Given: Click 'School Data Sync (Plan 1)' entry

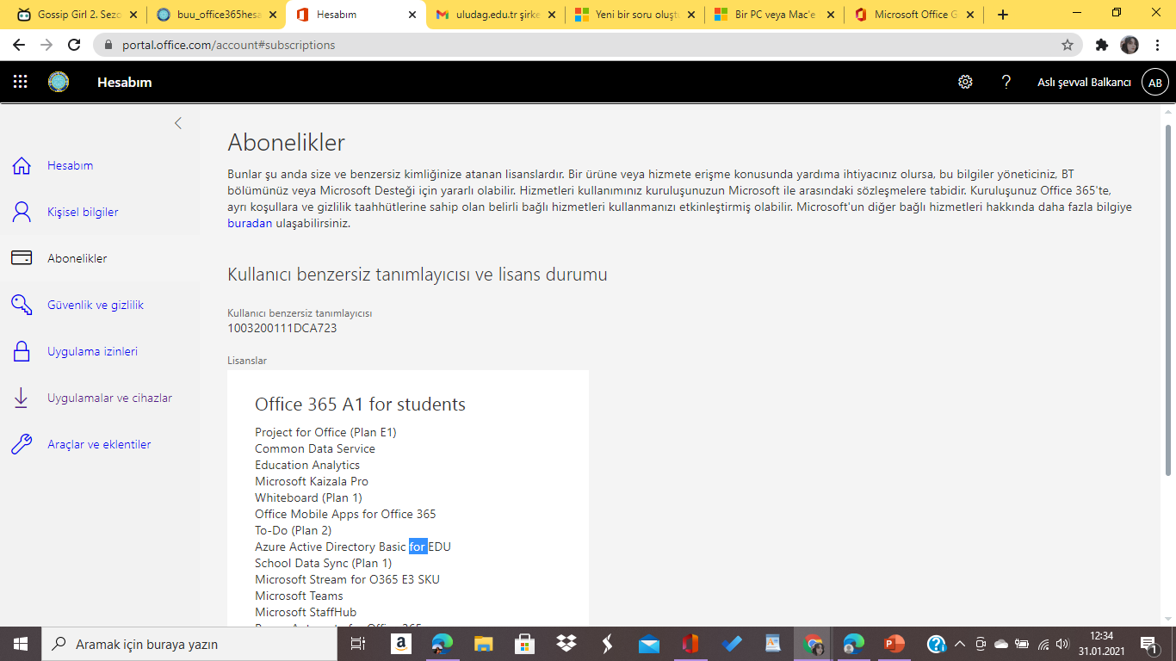Looking at the screenshot, I should 323,563.
